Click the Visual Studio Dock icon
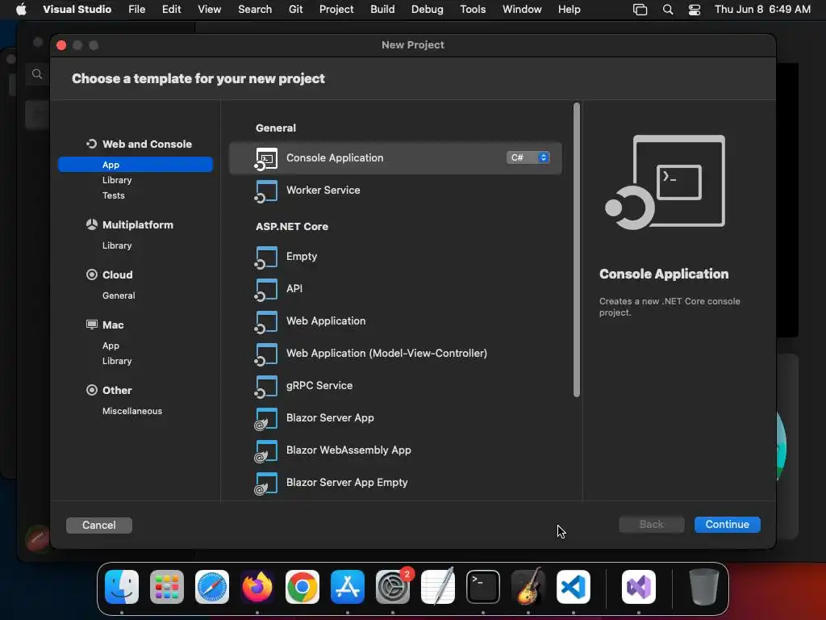Screen dimensions: 826x620 click(639, 587)
